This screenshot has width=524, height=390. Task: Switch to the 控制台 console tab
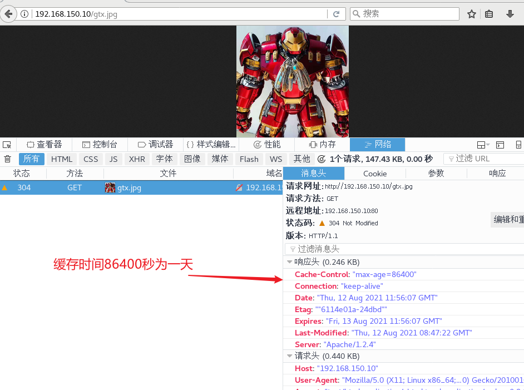coord(100,144)
